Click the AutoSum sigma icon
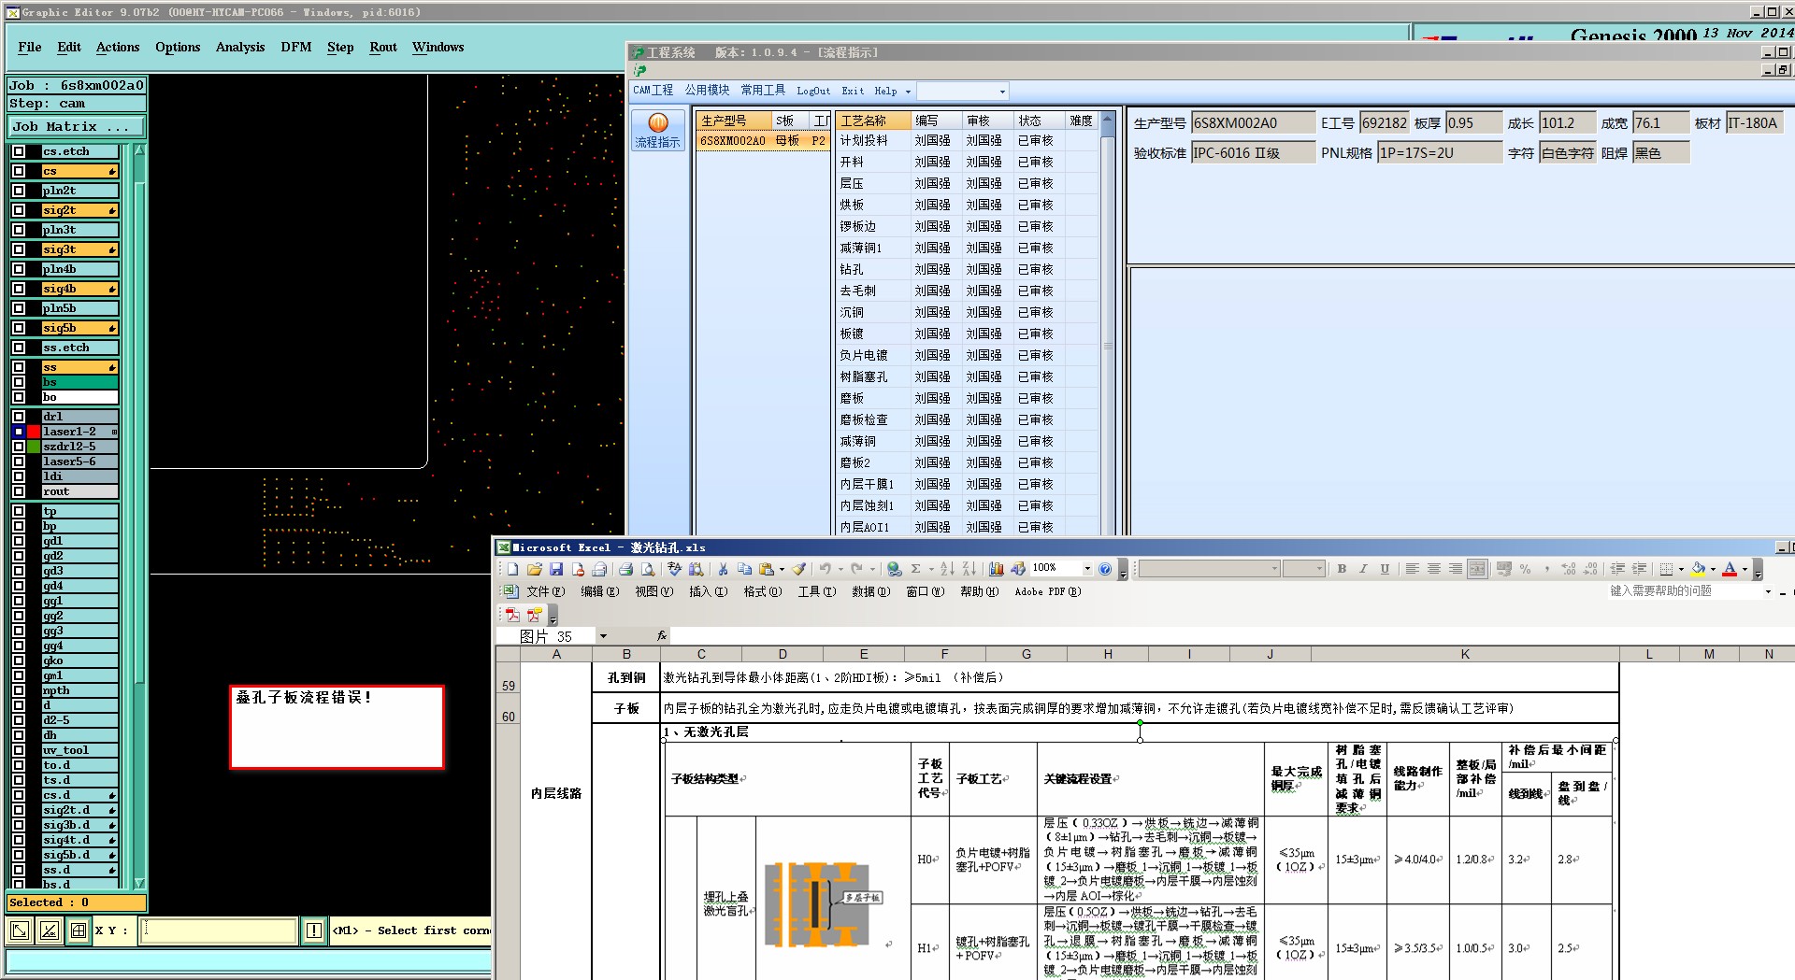 [916, 569]
